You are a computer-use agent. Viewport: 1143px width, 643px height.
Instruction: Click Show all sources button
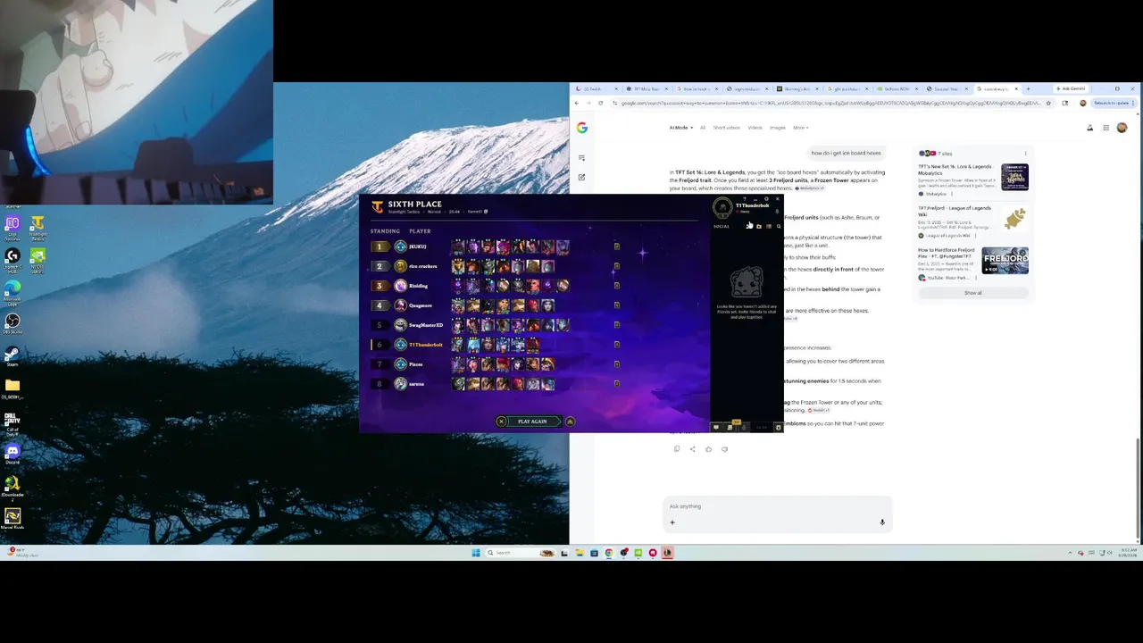[972, 293]
